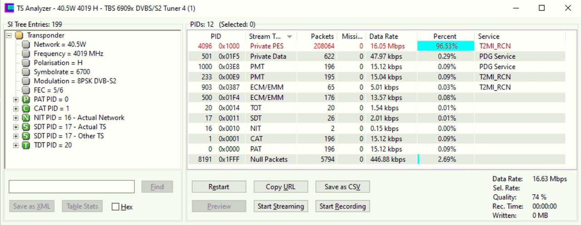Click the 47.97 kbps data rate cell

(x=386, y=56)
